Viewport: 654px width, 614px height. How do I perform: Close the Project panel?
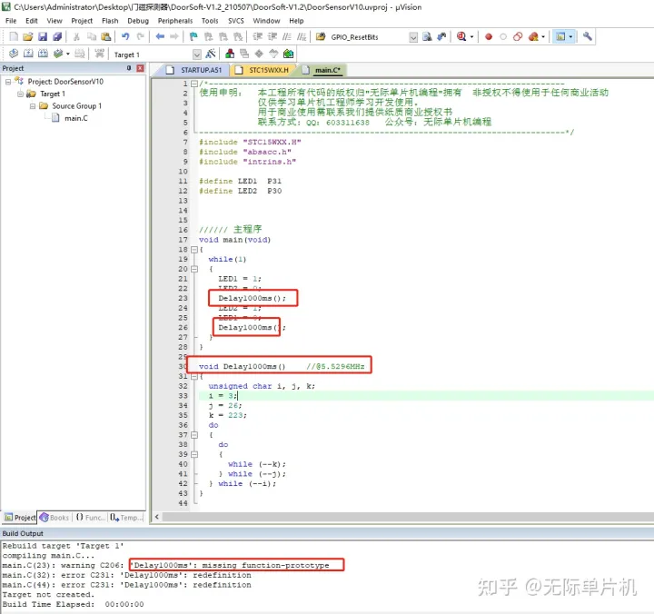point(140,68)
